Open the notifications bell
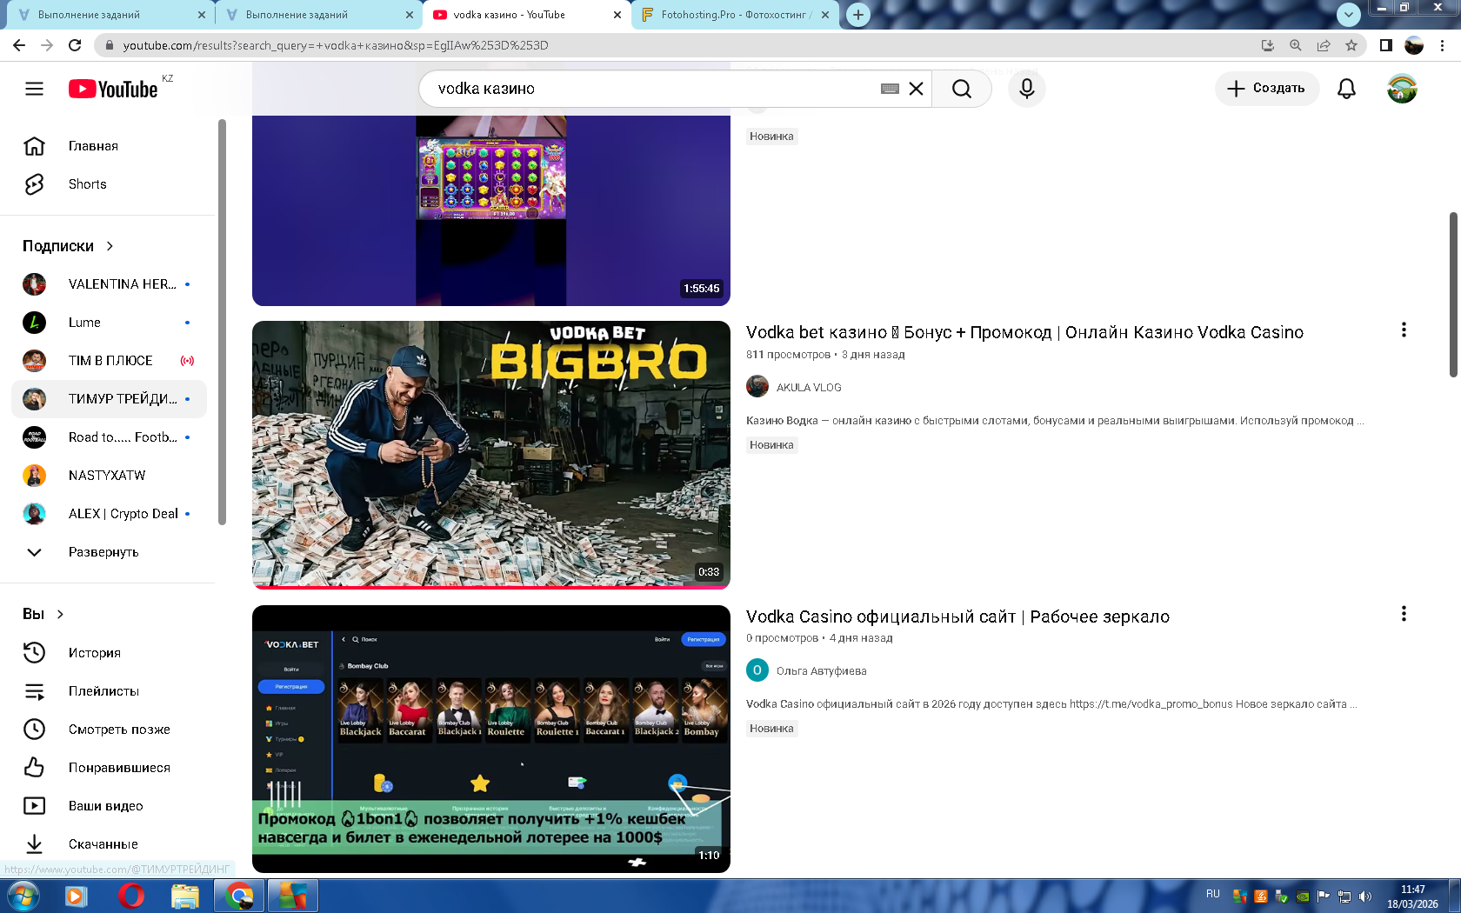The image size is (1461, 913). pyautogui.click(x=1346, y=89)
